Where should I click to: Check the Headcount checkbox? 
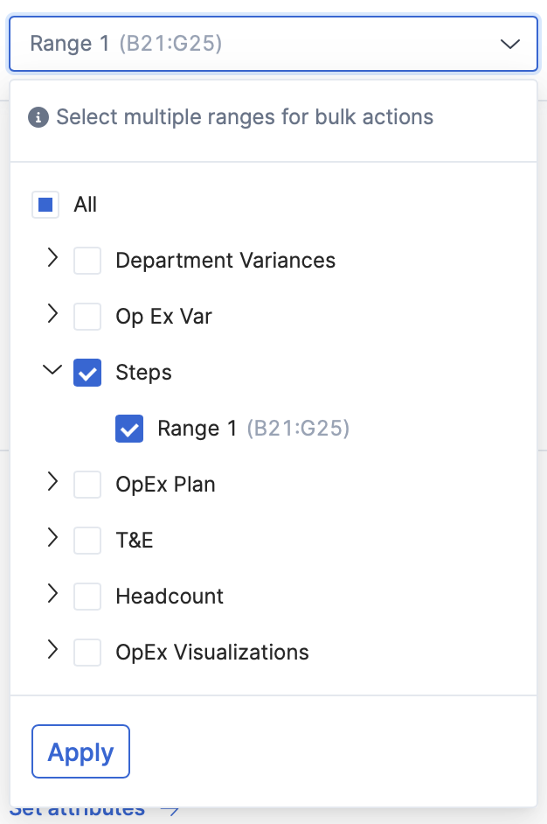[x=87, y=594]
